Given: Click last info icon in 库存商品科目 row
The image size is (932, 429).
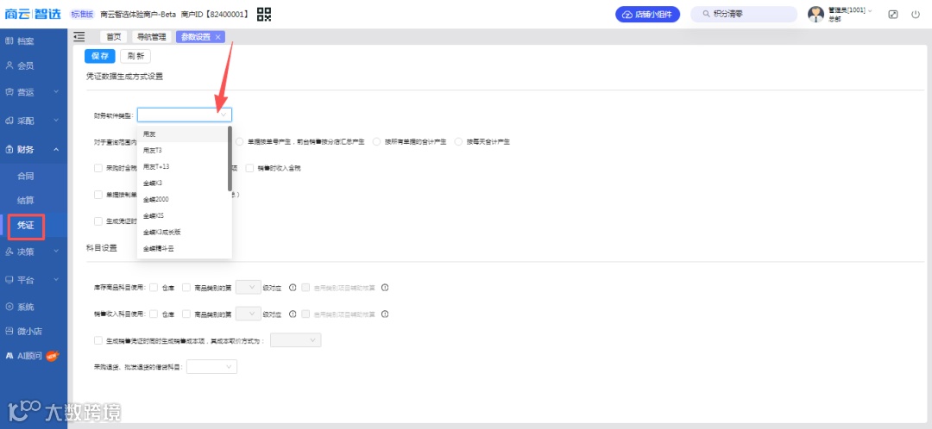Looking at the screenshot, I should [385, 288].
